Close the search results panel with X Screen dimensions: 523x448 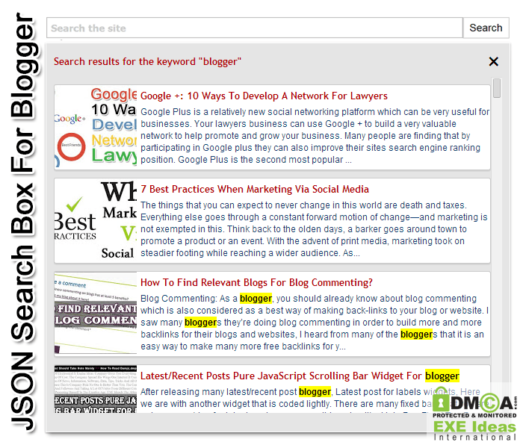pyautogui.click(x=494, y=62)
